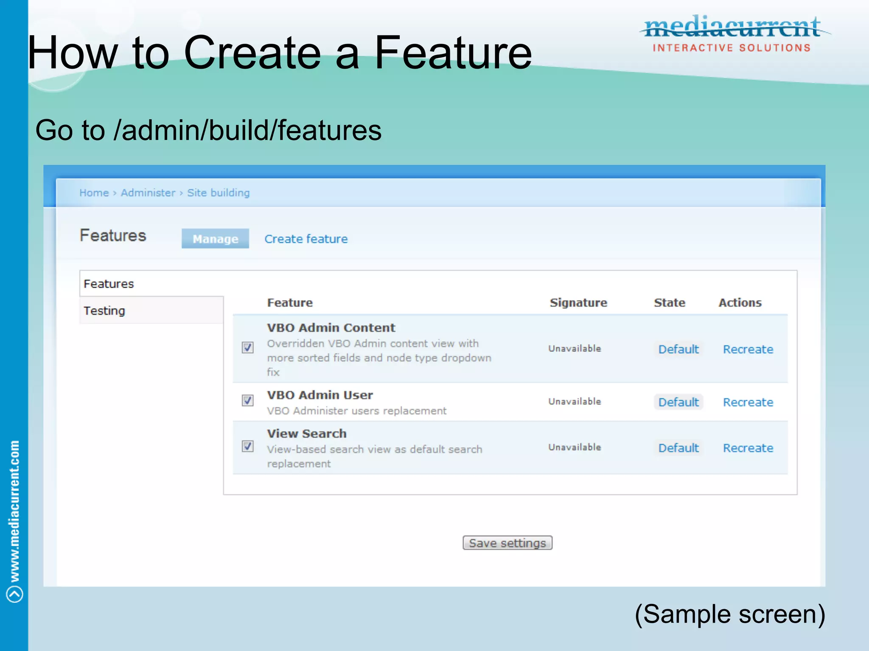Image resolution: width=869 pixels, height=651 pixels.
Task: Click the Administer breadcrumb link
Action: [x=148, y=193]
